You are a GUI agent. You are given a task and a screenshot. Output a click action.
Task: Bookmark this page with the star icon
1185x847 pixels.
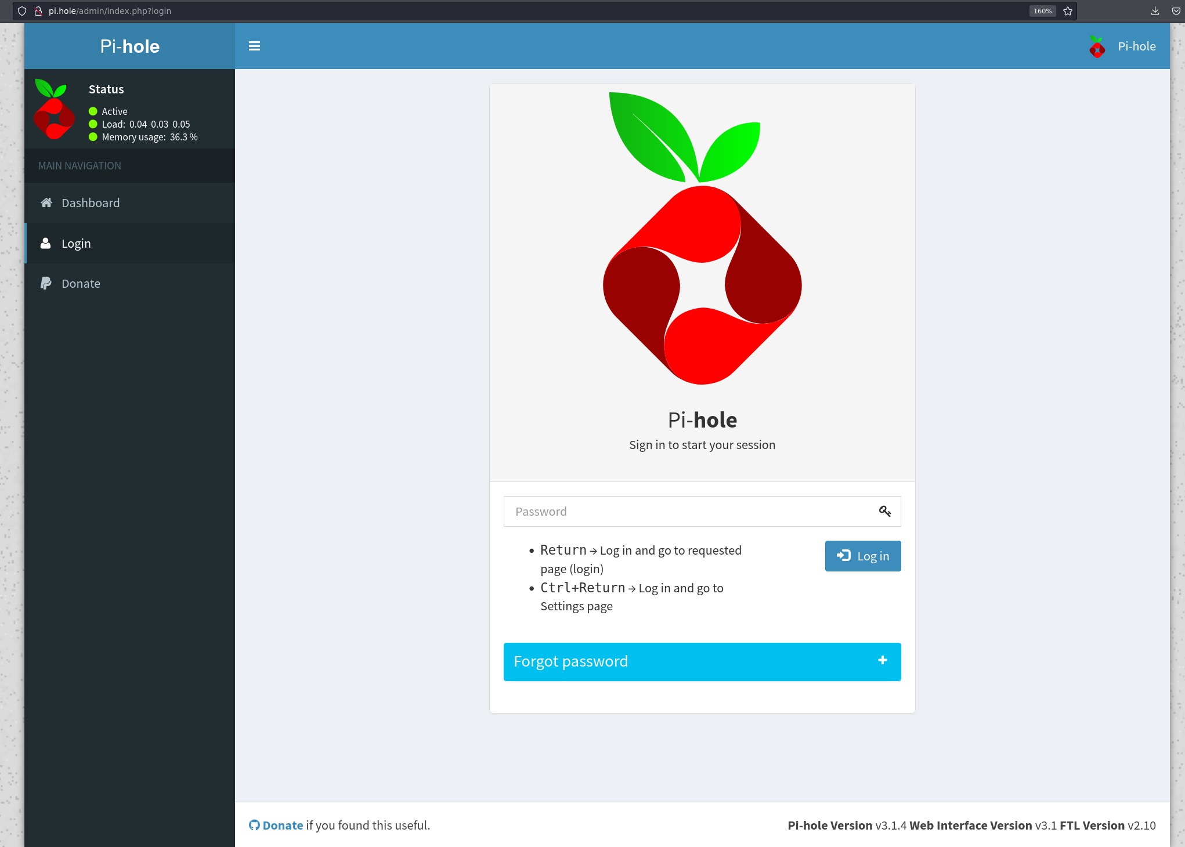coord(1068,11)
